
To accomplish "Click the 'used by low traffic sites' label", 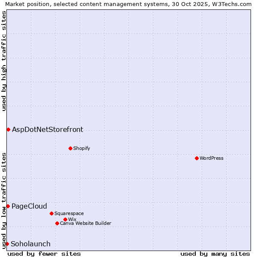I will coord(4,200).
